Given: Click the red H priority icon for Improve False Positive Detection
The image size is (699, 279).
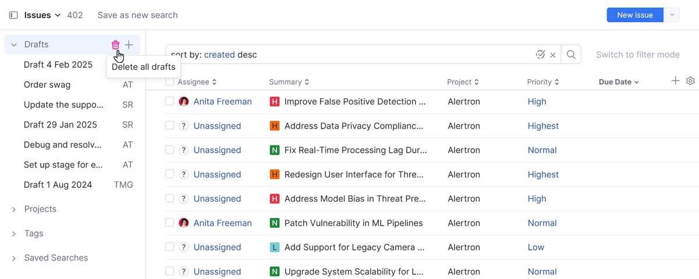Looking at the screenshot, I should pos(275,102).
